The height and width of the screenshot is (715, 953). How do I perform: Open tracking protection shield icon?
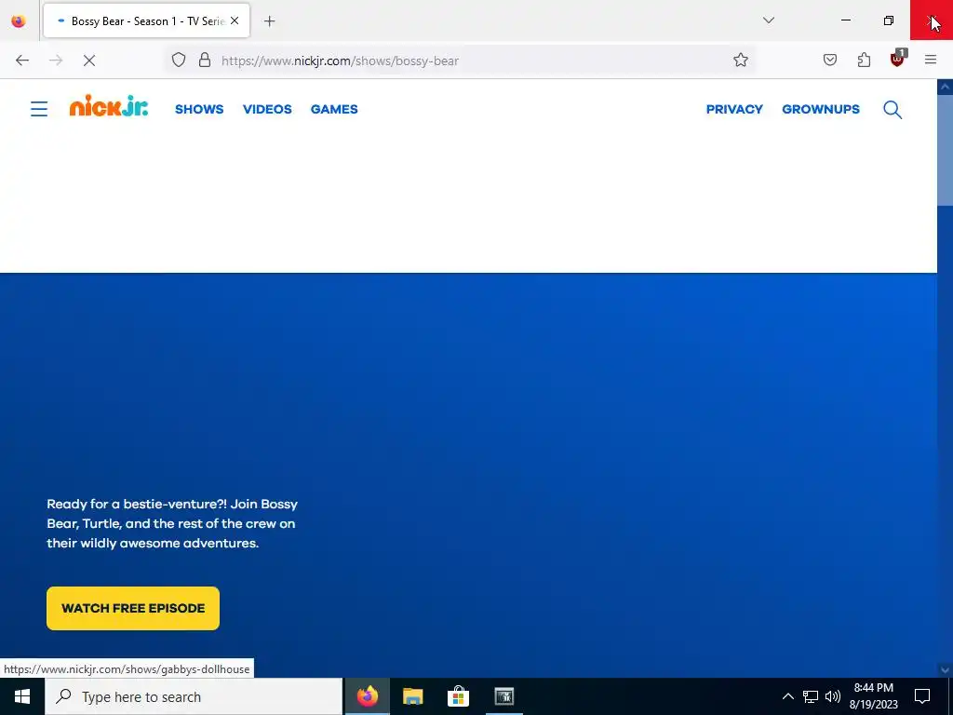click(178, 61)
